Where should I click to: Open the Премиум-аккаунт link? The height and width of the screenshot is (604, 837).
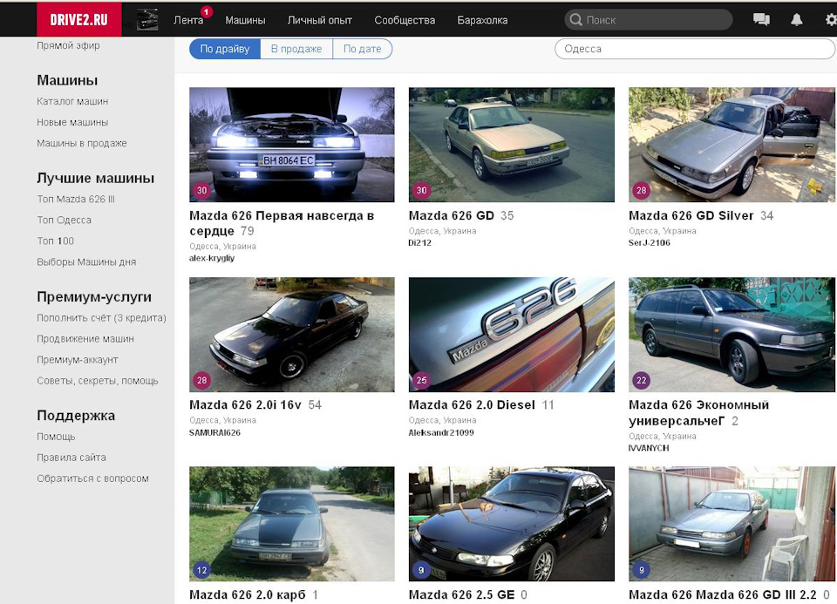click(78, 360)
